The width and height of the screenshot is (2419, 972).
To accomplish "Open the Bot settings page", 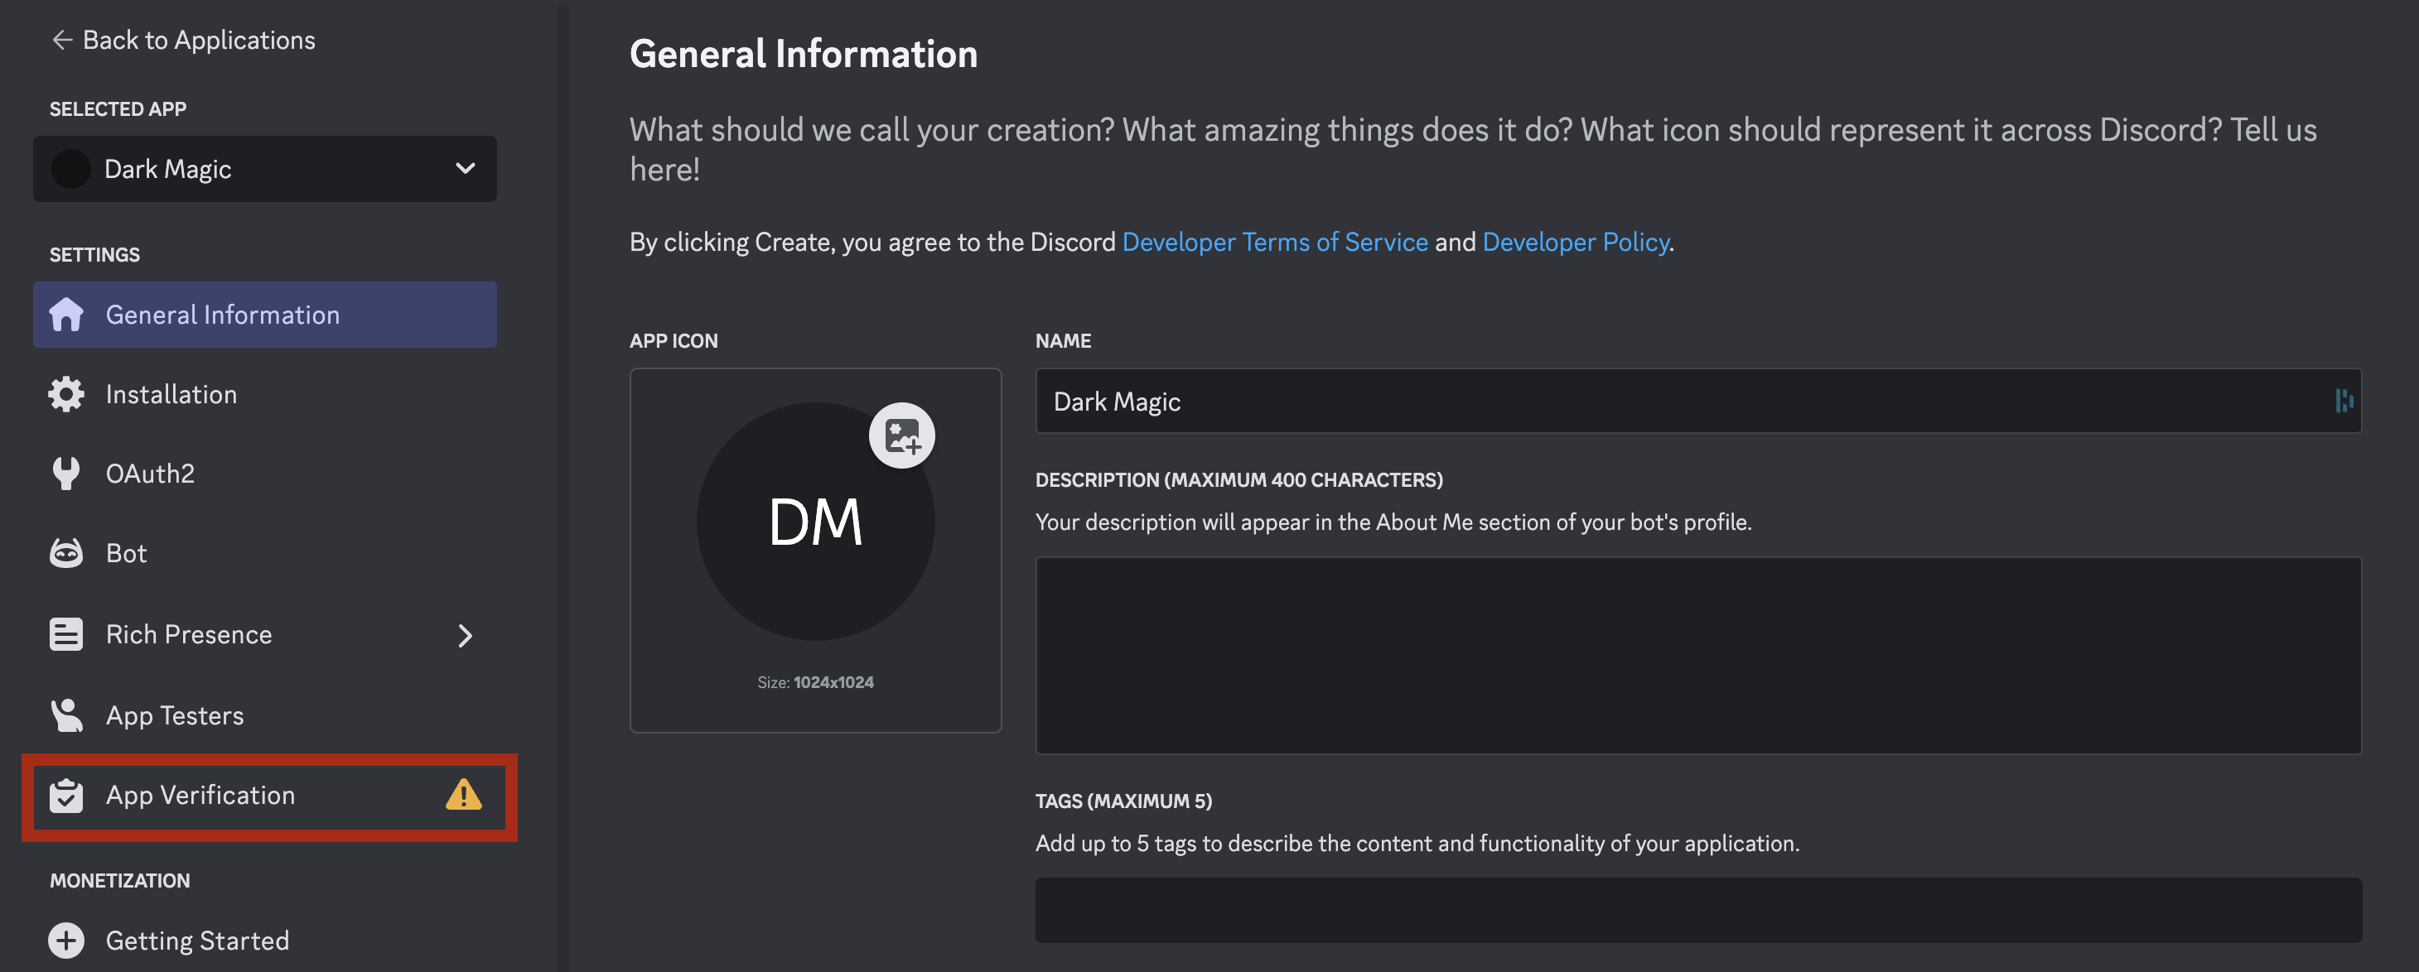I will (265, 554).
